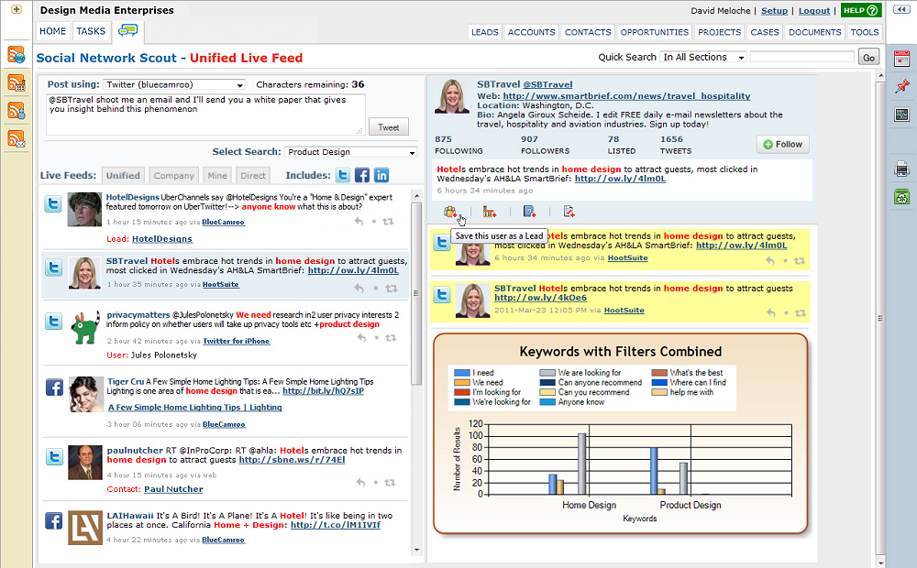This screenshot has height=568, width=917.
Task: Open the RSS person feed sidebar icon
Action: [x=17, y=111]
